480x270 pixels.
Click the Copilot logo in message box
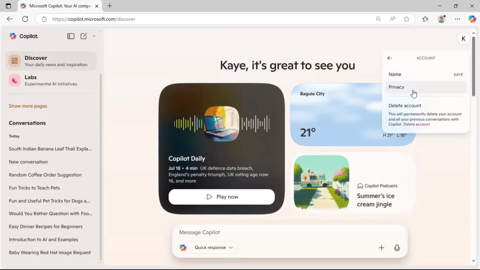(x=183, y=247)
